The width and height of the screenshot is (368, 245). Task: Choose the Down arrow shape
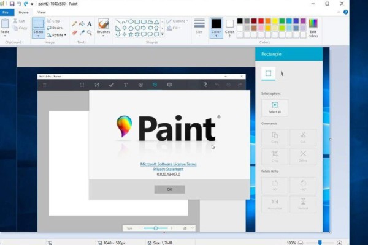[118, 34]
